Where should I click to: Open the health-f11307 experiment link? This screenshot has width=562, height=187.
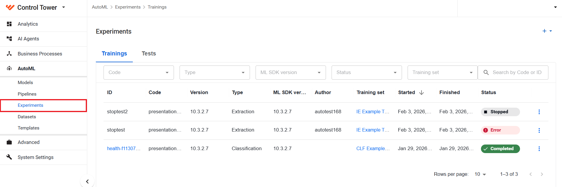(x=124, y=149)
